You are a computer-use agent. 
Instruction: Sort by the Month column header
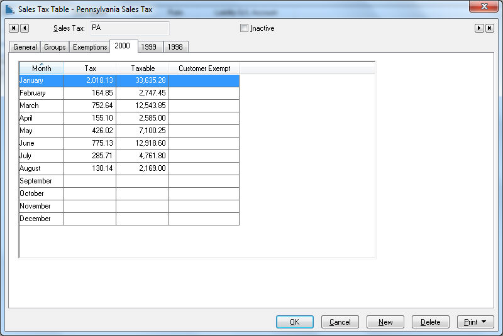click(x=41, y=68)
